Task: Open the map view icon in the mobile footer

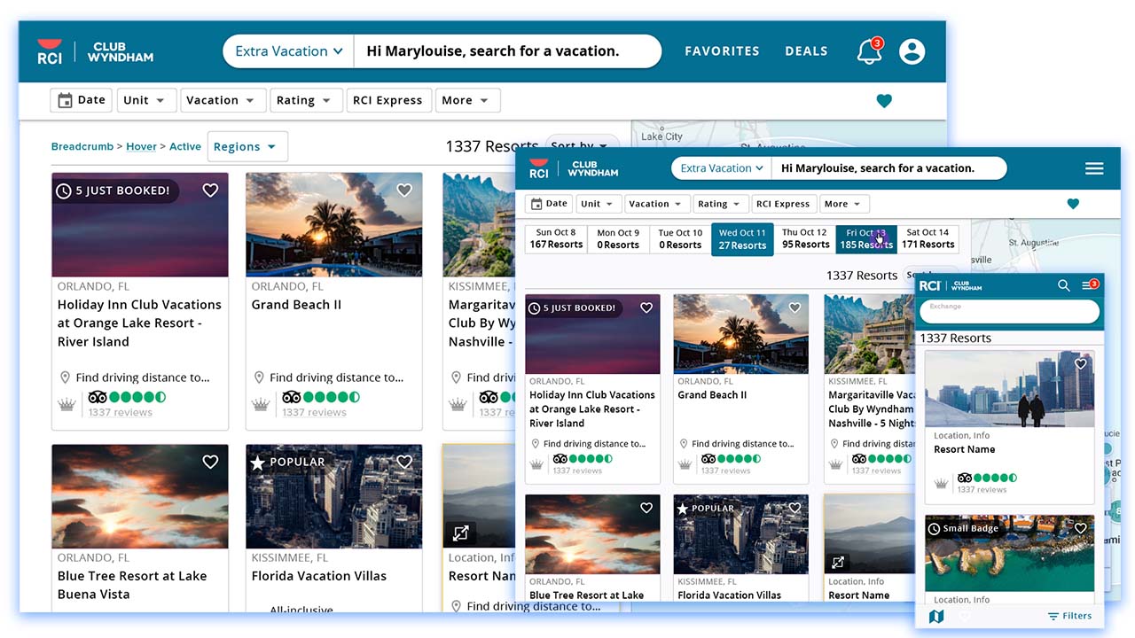Action: point(936,616)
